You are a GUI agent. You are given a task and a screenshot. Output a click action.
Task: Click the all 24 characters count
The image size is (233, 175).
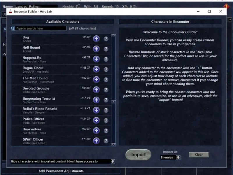(x=82, y=28)
